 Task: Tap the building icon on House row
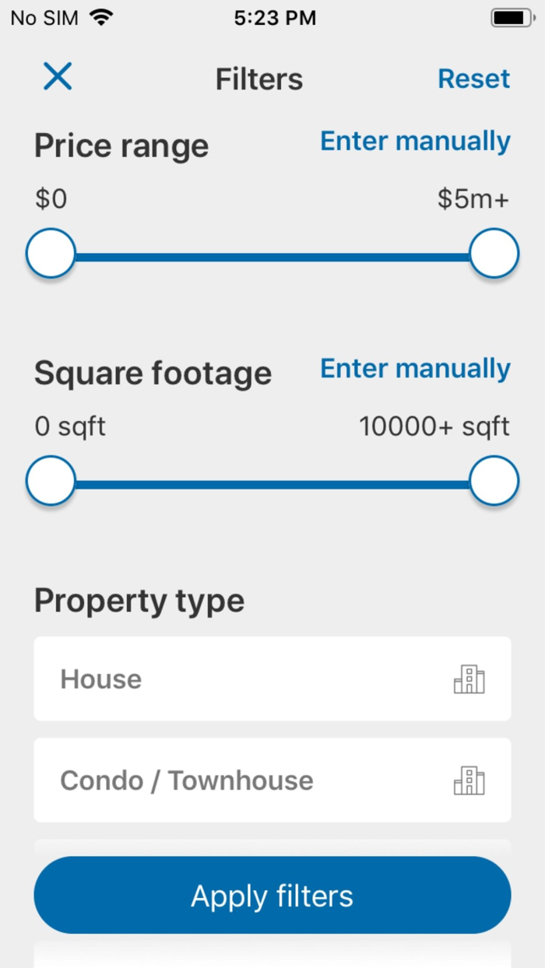coord(469,679)
